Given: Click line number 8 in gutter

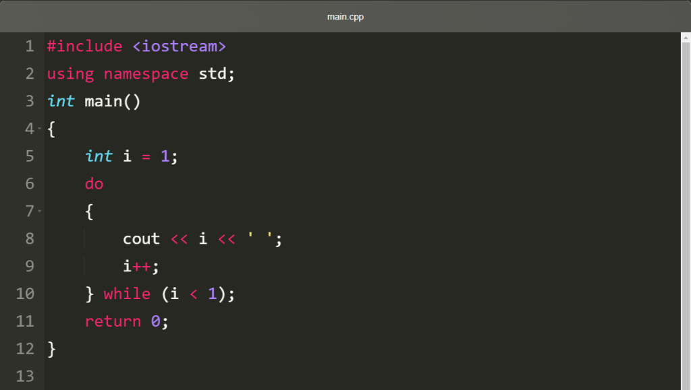Looking at the screenshot, I should pyautogui.click(x=30, y=238).
